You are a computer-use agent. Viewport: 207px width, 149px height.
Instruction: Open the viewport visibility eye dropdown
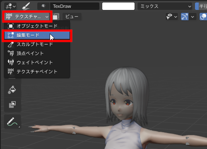[172, 17]
